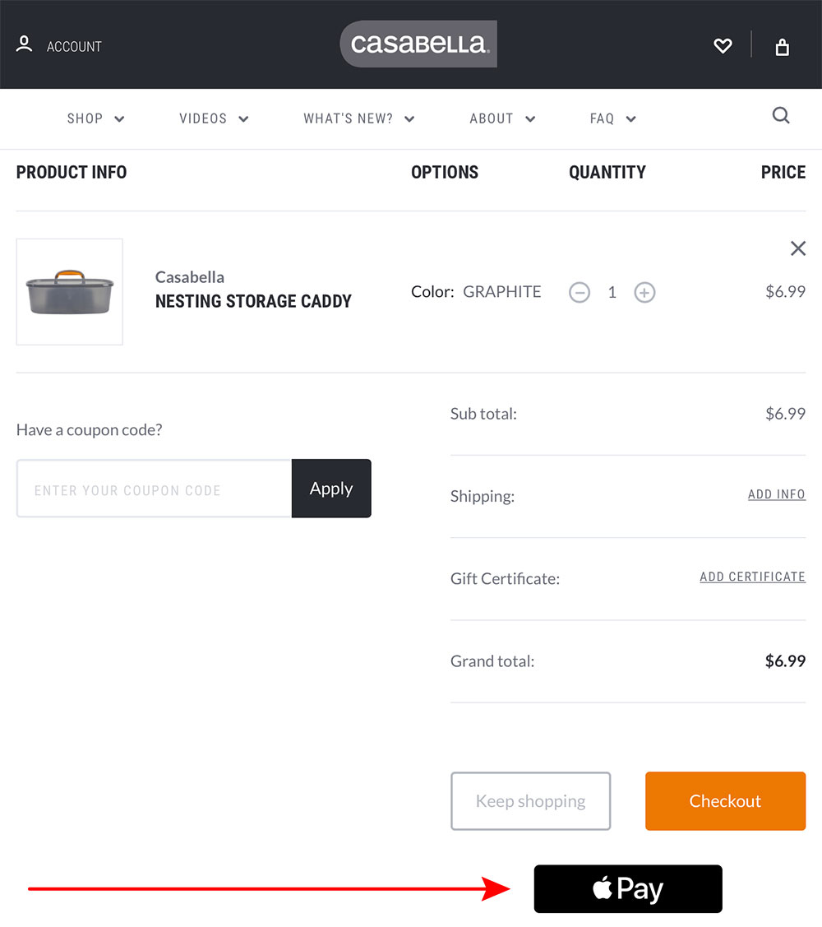Go to Casabella logo home
The width and height of the screenshot is (822, 927).
418,44
